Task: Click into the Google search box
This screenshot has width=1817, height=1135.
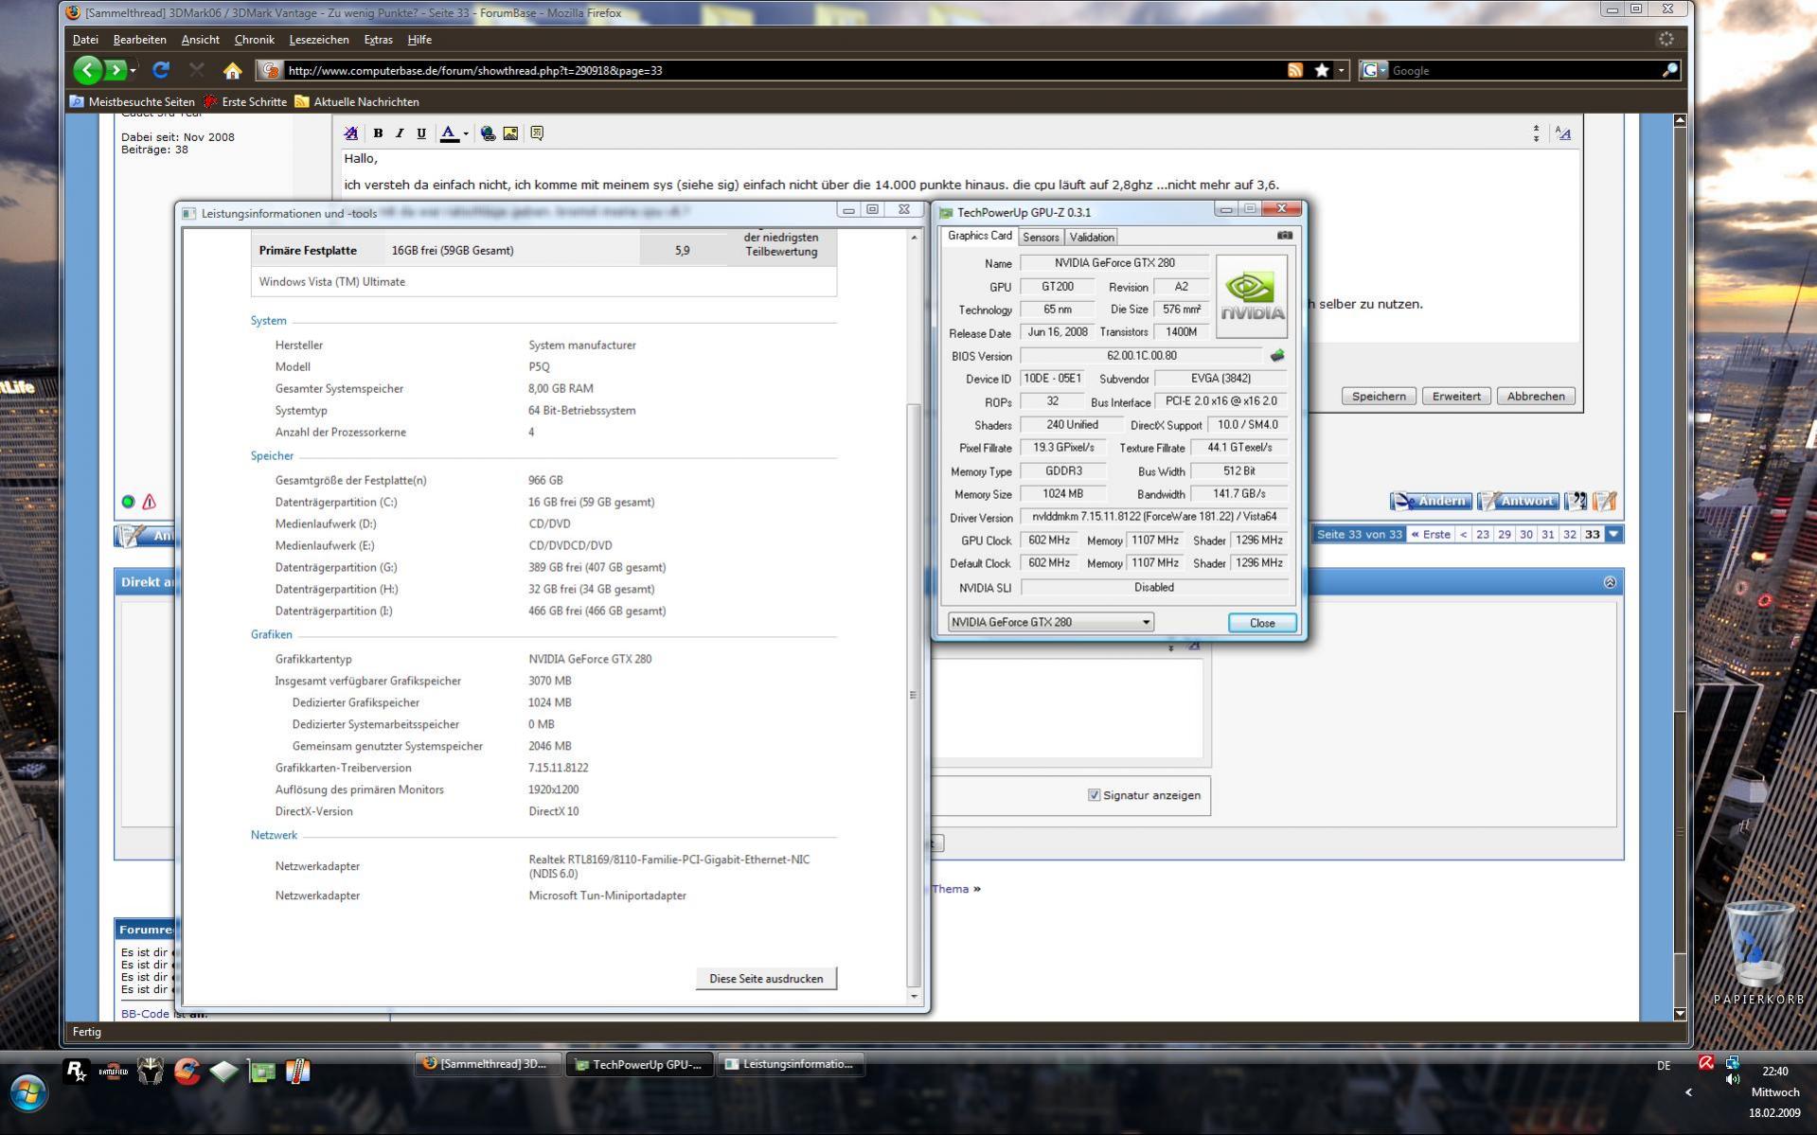Action: [x=1523, y=70]
